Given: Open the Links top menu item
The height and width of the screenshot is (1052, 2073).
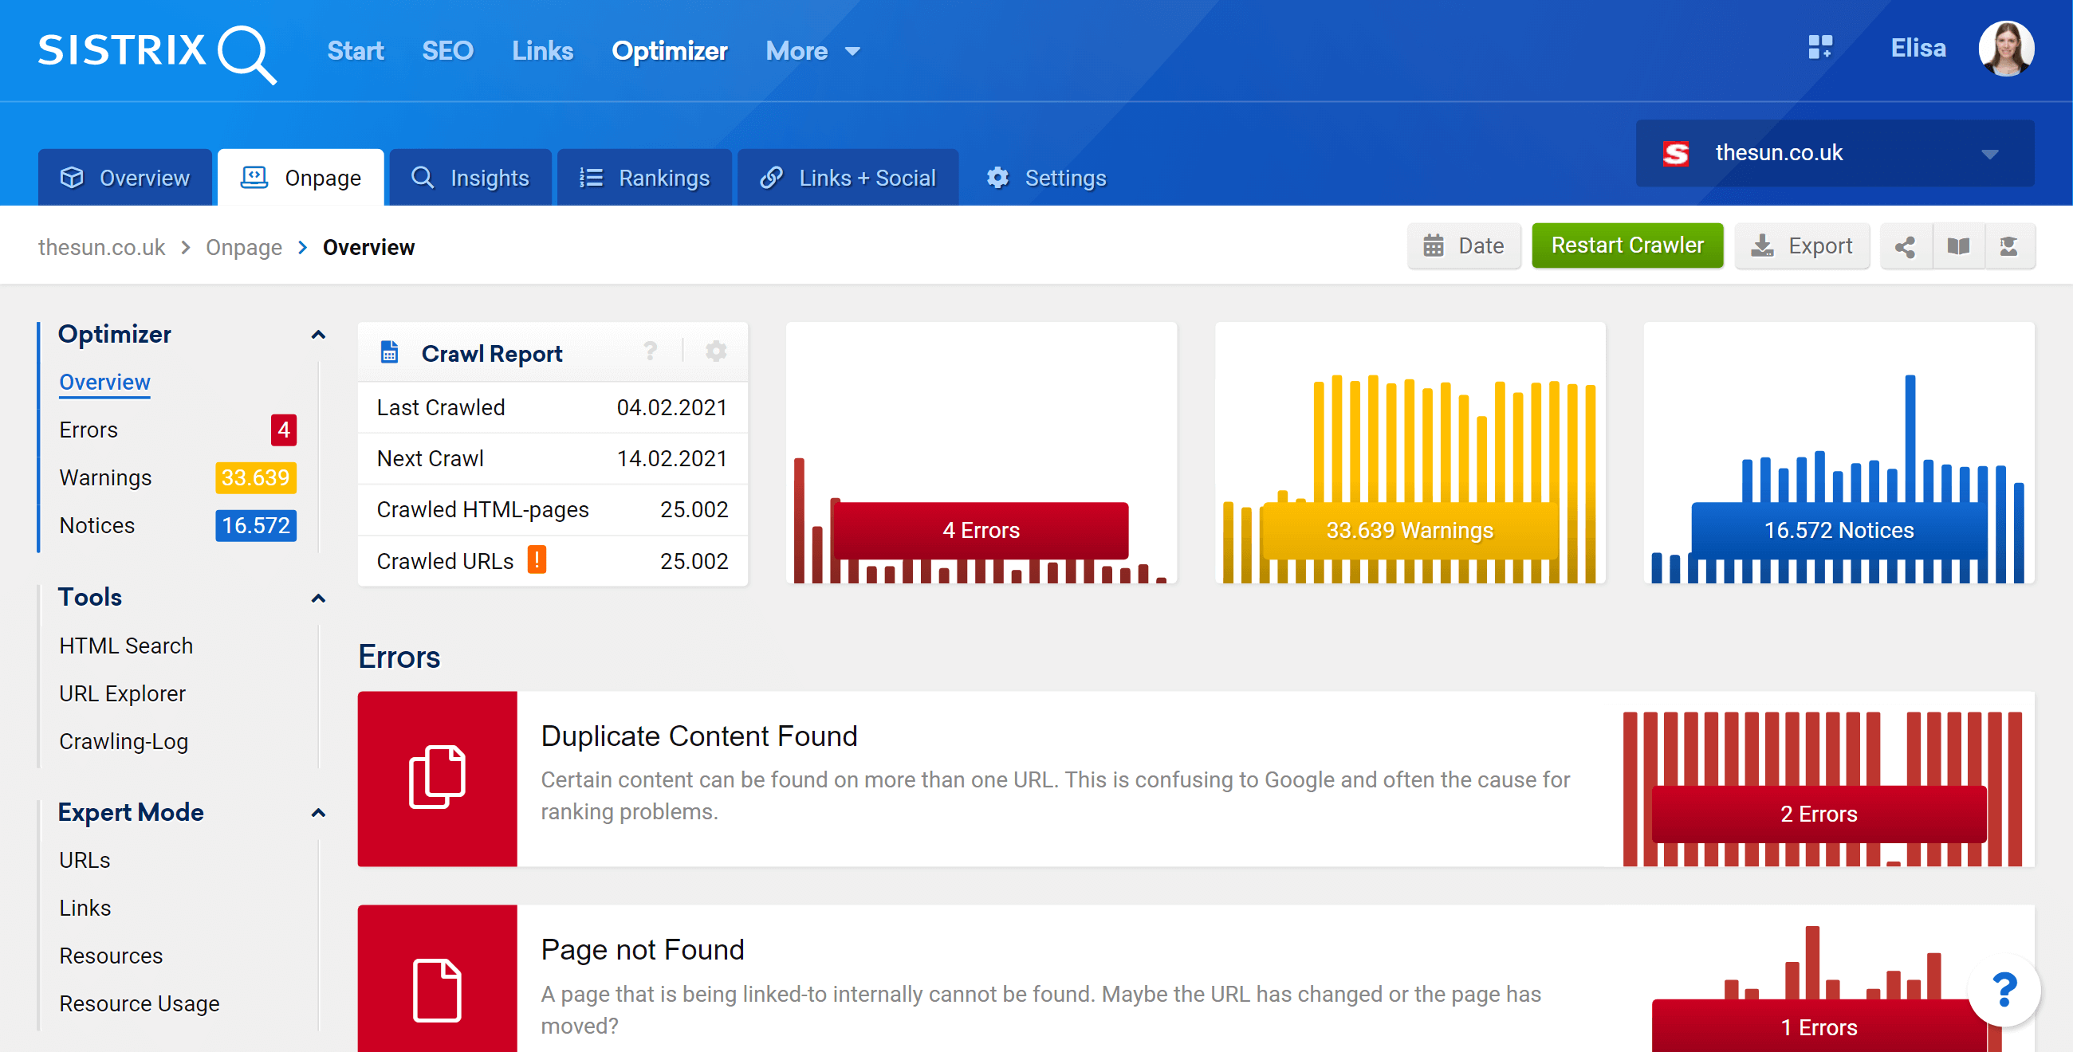Looking at the screenshot, I should coord(542,51).
